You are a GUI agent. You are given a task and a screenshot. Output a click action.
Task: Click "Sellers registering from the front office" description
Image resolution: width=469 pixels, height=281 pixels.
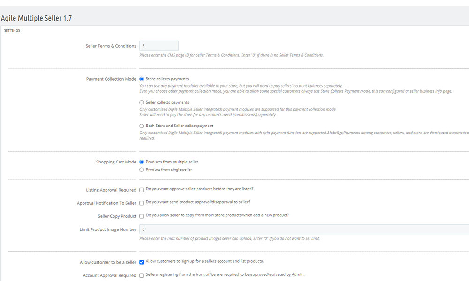point(225,274)
